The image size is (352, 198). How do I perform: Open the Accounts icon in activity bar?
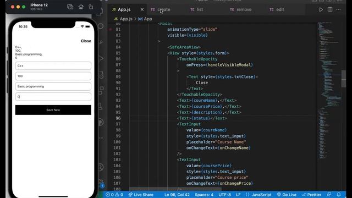tap(101, 167)
